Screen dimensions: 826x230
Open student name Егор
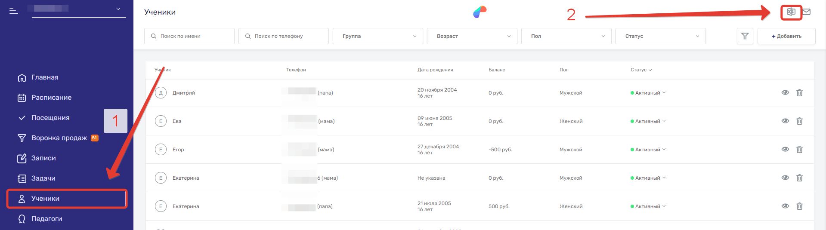coord(178,150)
